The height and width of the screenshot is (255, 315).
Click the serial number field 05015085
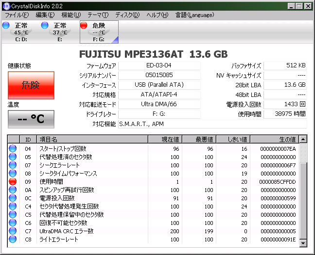click(x=159, y=75)
